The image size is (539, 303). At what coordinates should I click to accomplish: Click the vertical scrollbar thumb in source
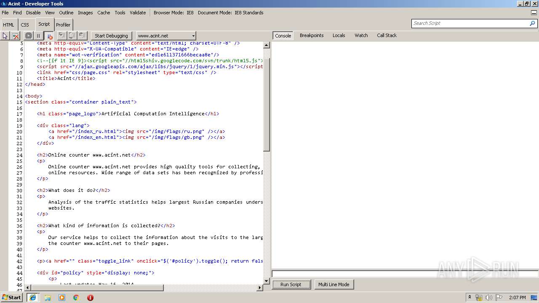point(266,104)
